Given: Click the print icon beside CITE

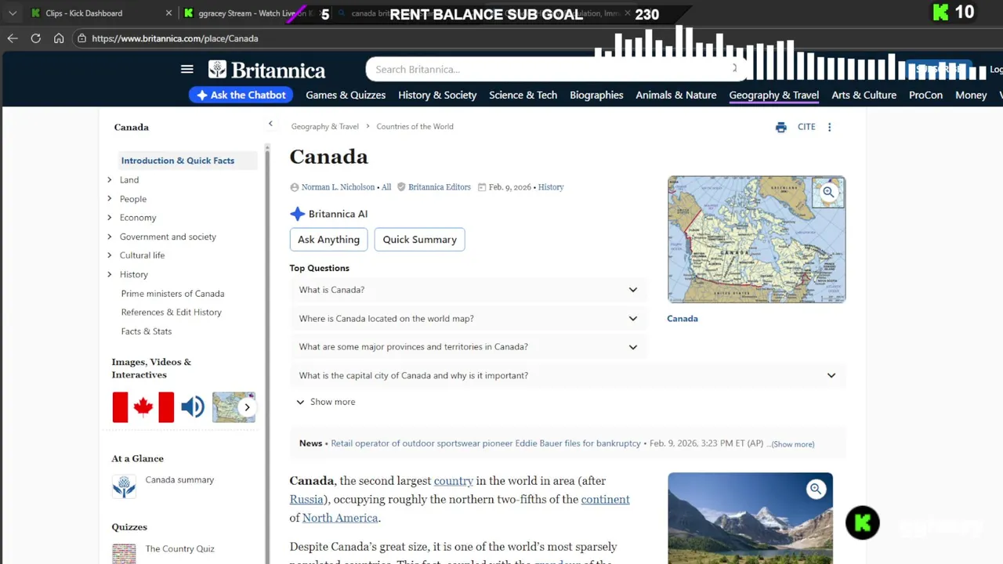Looking at the screenshot, I should pyautogui.click(x=780, y=127).
